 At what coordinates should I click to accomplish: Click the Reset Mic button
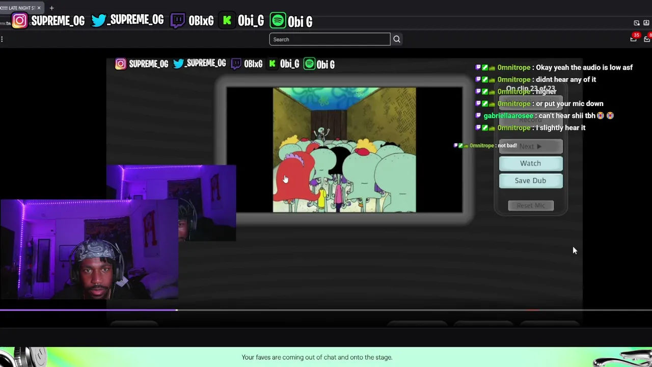[x=531, y=205]
